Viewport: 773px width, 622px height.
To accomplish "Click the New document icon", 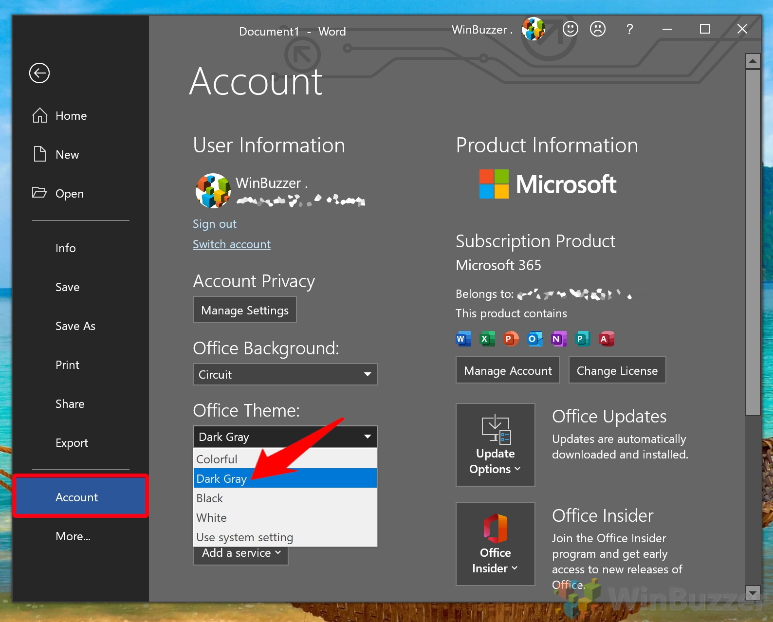I will click(x=40, y=154).
